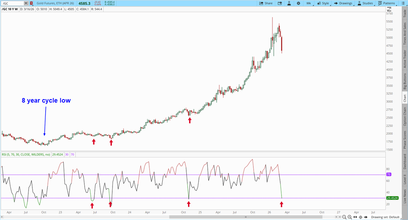Click the R: 544.4 range value
The width and height of the screenshot is (408, 220).
[97, 9]
